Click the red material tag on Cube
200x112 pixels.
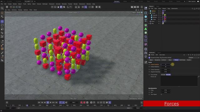click(165, 19)
